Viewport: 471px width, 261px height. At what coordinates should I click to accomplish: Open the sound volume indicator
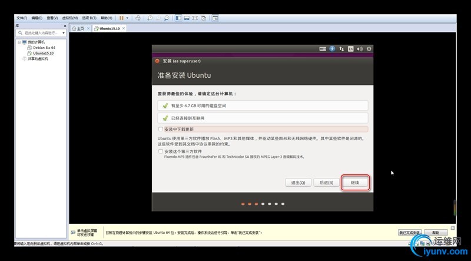click(x=360, y=49)
